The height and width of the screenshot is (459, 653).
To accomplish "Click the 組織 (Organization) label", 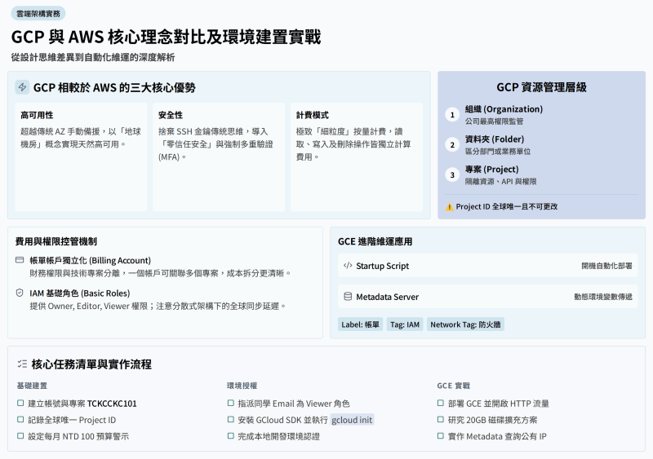I will pos(504,109).
